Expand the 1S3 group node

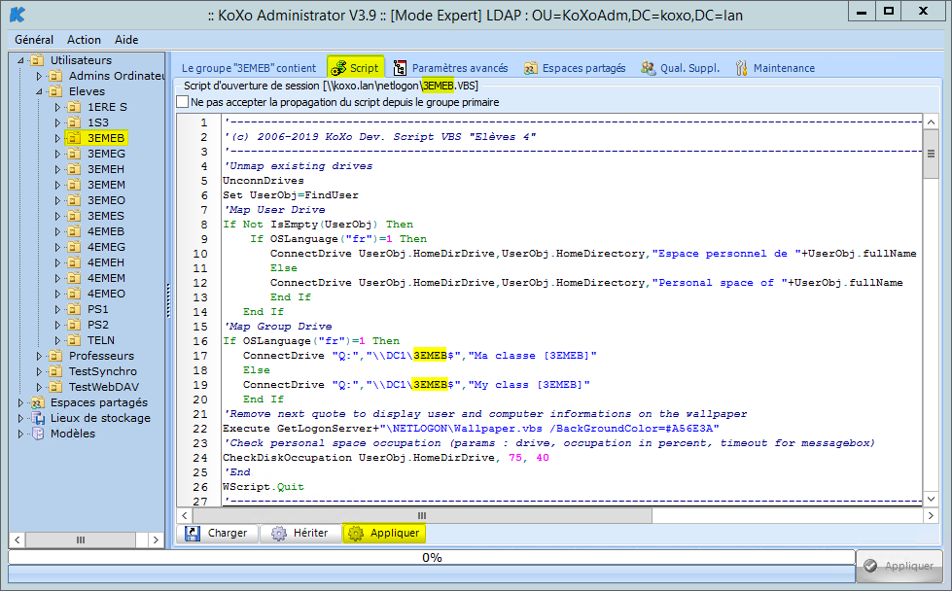click(57, 122)
